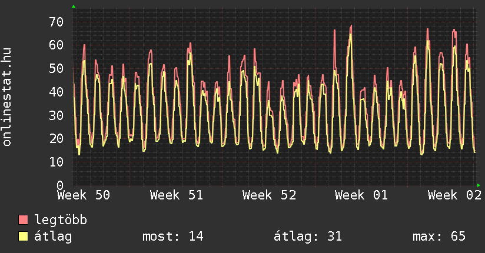Click the red legtöbb legend swatch

click(24, 220)
